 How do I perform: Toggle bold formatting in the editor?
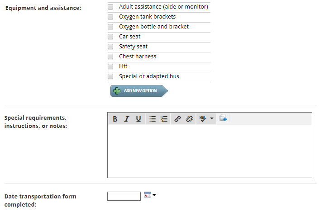[115, 119]
